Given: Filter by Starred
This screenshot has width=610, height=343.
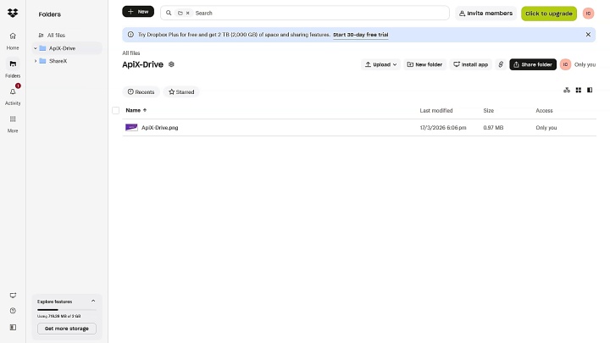Looking at the screenshot, I should click(x=181, y=91).
